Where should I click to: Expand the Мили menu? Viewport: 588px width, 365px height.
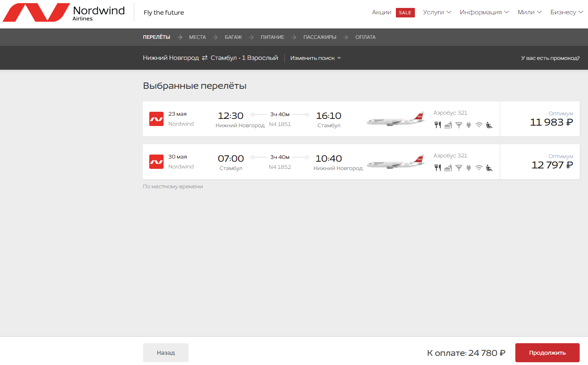(x=530, y=12)
